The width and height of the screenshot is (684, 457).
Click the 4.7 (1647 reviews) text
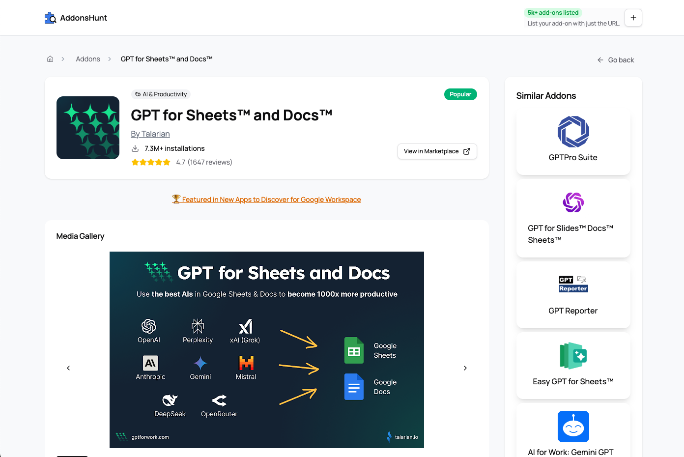point(204,162)
